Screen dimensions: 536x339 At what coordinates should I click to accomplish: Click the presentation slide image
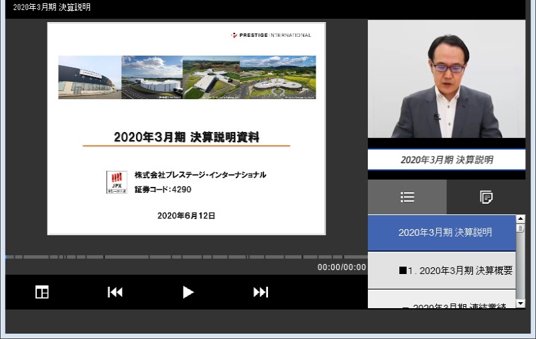186,129
